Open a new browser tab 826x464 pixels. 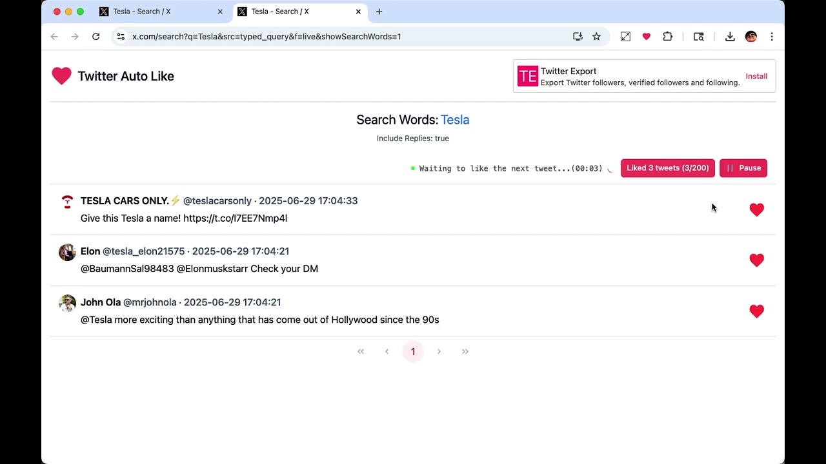click(x=379, y=12)
